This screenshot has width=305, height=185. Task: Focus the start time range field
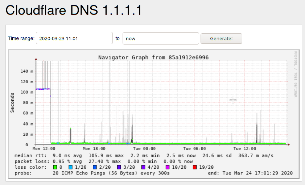point(74,38)
